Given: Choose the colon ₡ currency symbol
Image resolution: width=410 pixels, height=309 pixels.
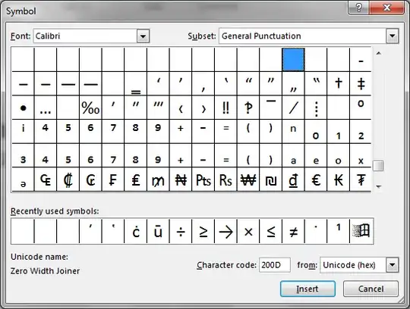Looking at the screenshot, I should point(68,179).
